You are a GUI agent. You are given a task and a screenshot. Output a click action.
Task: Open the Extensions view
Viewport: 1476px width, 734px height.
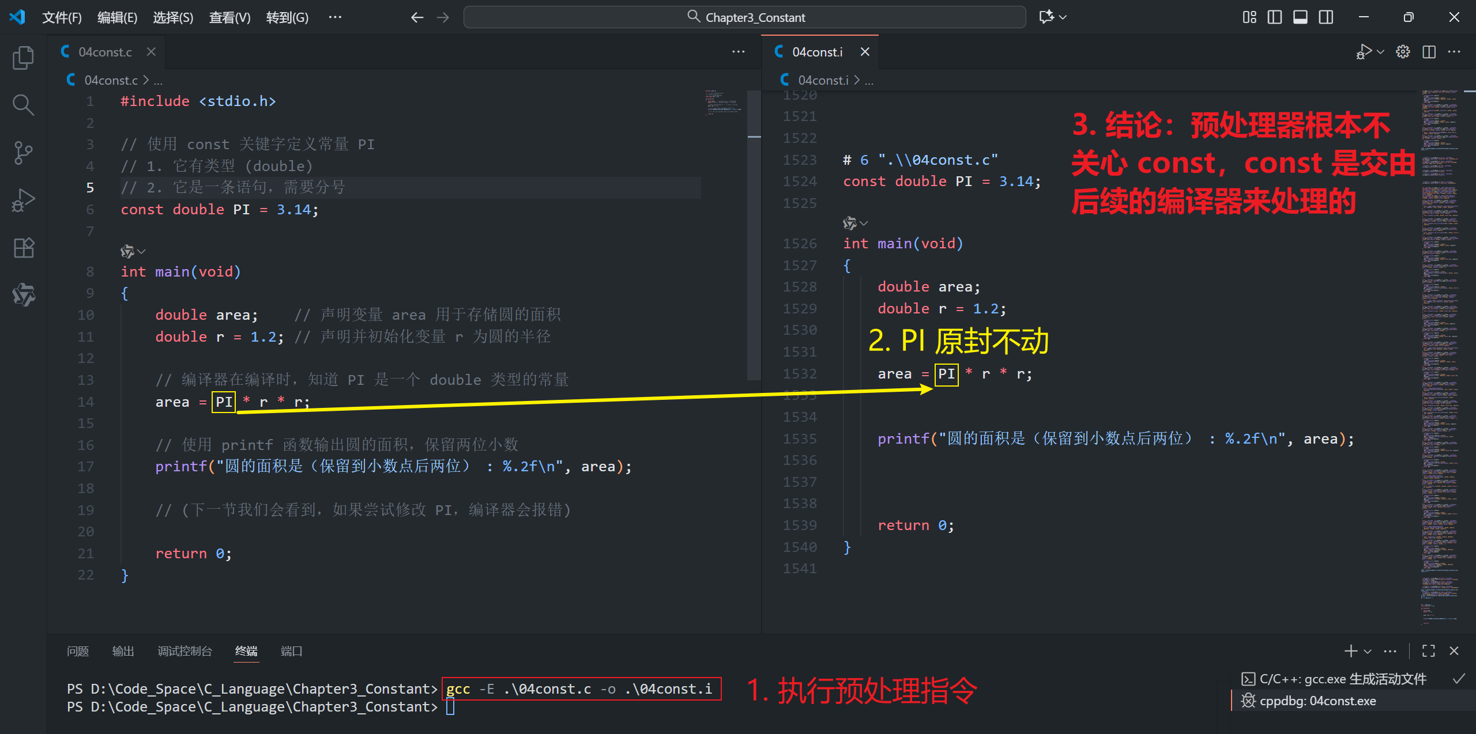pyautogui.click(x=23, y=248)
